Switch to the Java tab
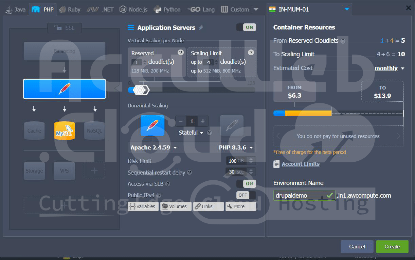The width and height of the screenshot is (415, 260). point(16,9)
